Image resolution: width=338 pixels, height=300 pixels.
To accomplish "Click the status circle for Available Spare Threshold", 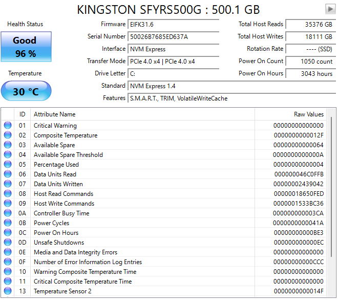I will [x=8, y=154].
